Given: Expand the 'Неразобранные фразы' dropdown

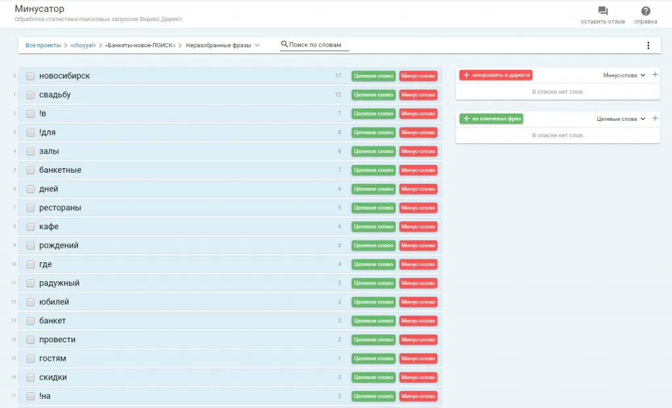Looking at the screenshot, I should (x=222, y=45).
